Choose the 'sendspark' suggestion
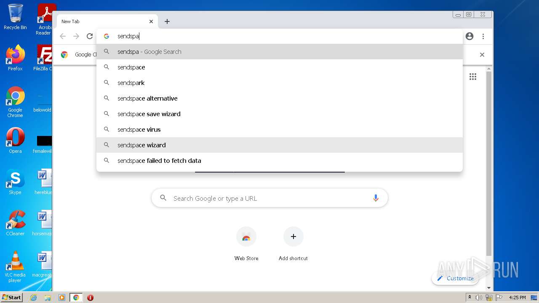 point(280,83)
